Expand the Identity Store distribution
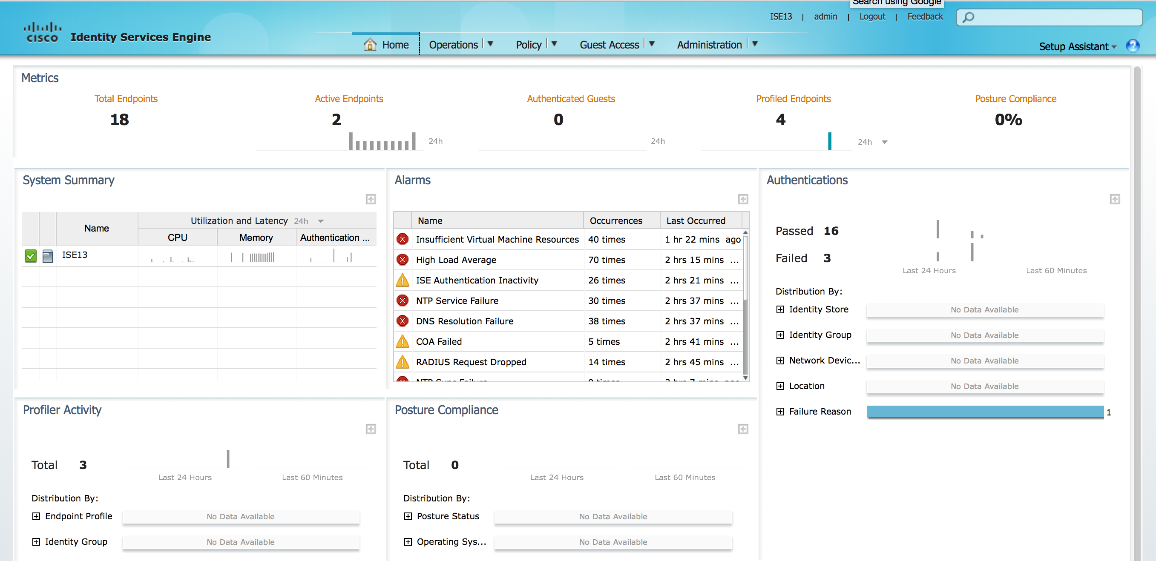Viewport: 1156px width, 561px height. [780, 309]
